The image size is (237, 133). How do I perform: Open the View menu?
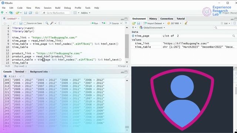pyautogui.click(x=29, y=8)
